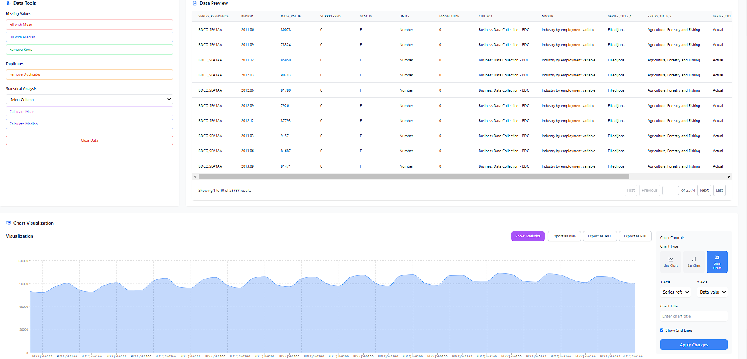Click the SUBJECT column header
This screenshot has width=747, height=359.
[x=486, y=17]
